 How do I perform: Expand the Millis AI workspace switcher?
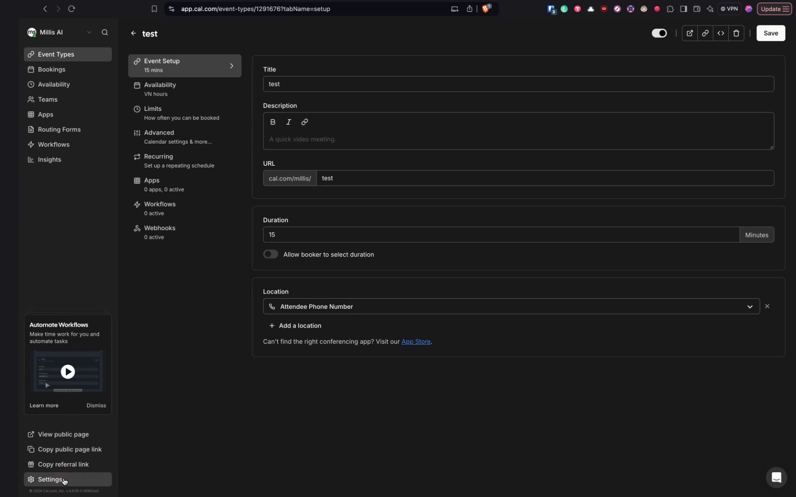click(89, 32)
